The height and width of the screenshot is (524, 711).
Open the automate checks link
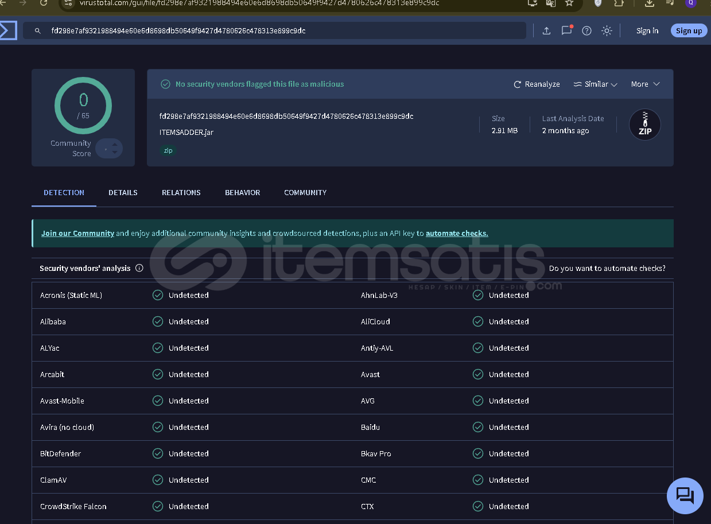[457, 234]
